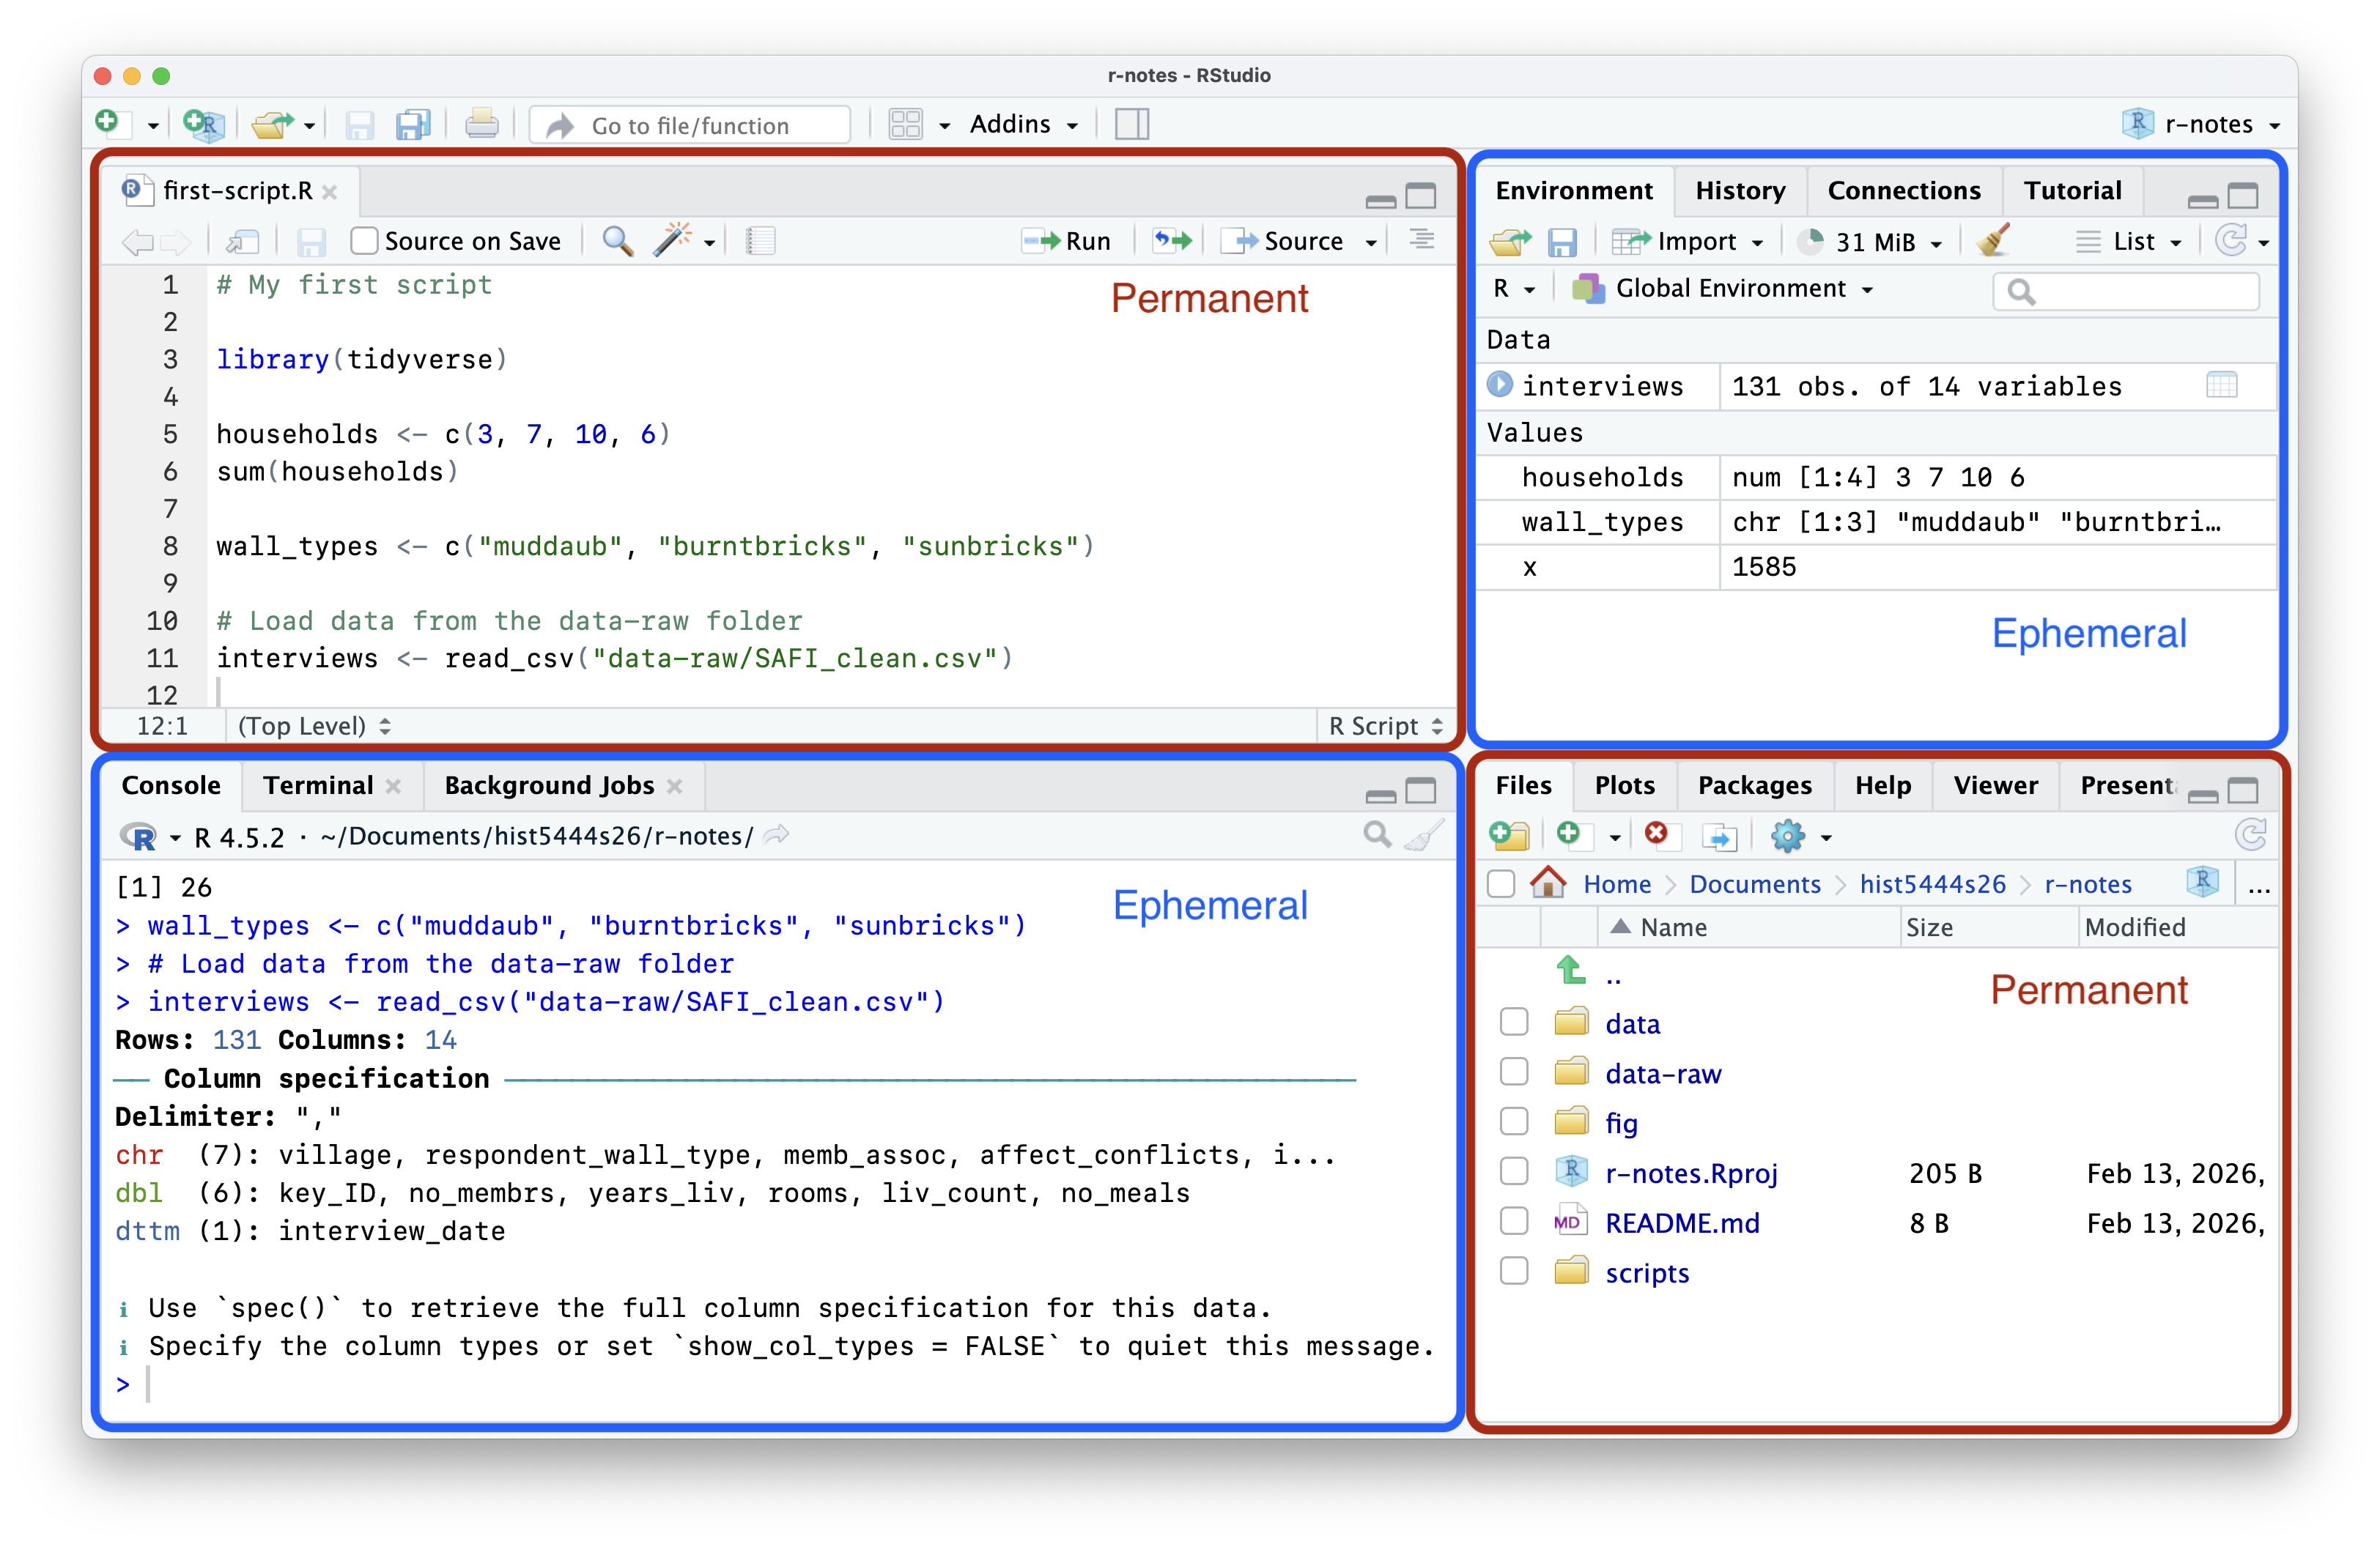The height and width of the screenshot is (1547, 2380).
Task: Save the current script with the save icon
Action: [312, 241]
